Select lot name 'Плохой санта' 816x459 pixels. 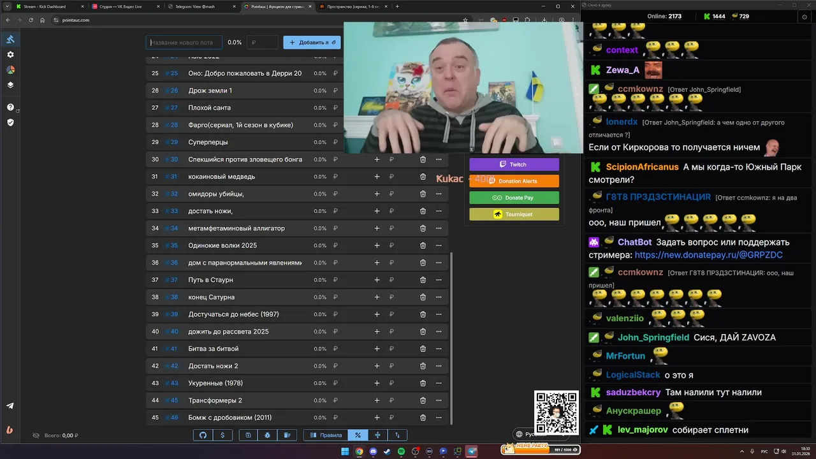(210, 108)
